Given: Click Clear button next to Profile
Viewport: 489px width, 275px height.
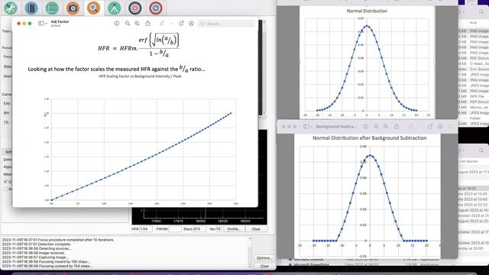Looking at the screenshot, I should point(256,229).
